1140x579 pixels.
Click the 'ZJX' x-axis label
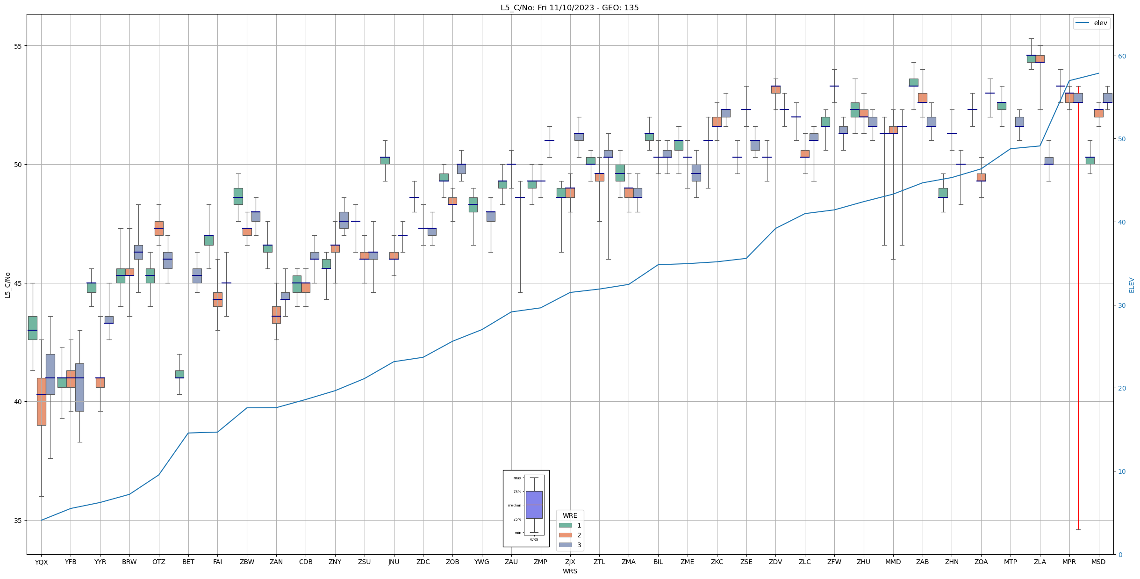click(x=570, y=562)
